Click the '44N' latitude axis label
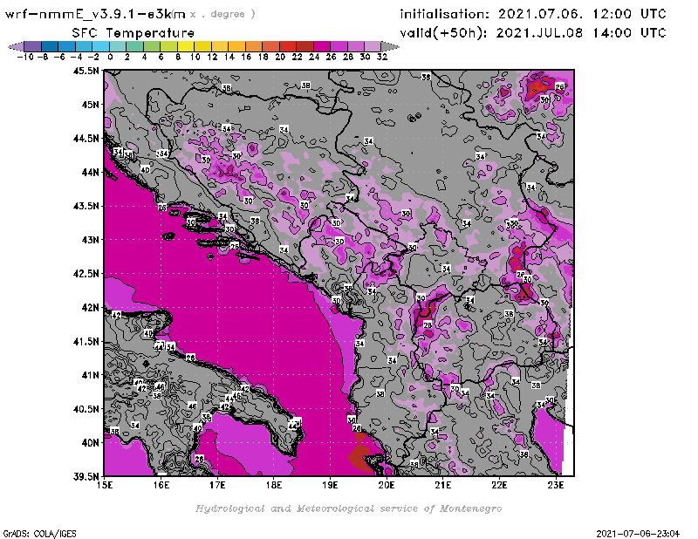The width and height of the screenshot is (698, 539). pyautogui.click(x=91, y=172)
